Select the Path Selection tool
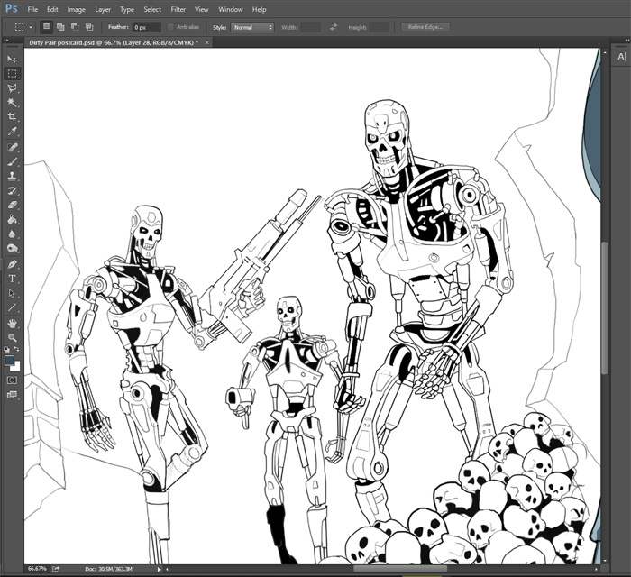Screen dimensions: 631x577 click(x=12, y=293)
